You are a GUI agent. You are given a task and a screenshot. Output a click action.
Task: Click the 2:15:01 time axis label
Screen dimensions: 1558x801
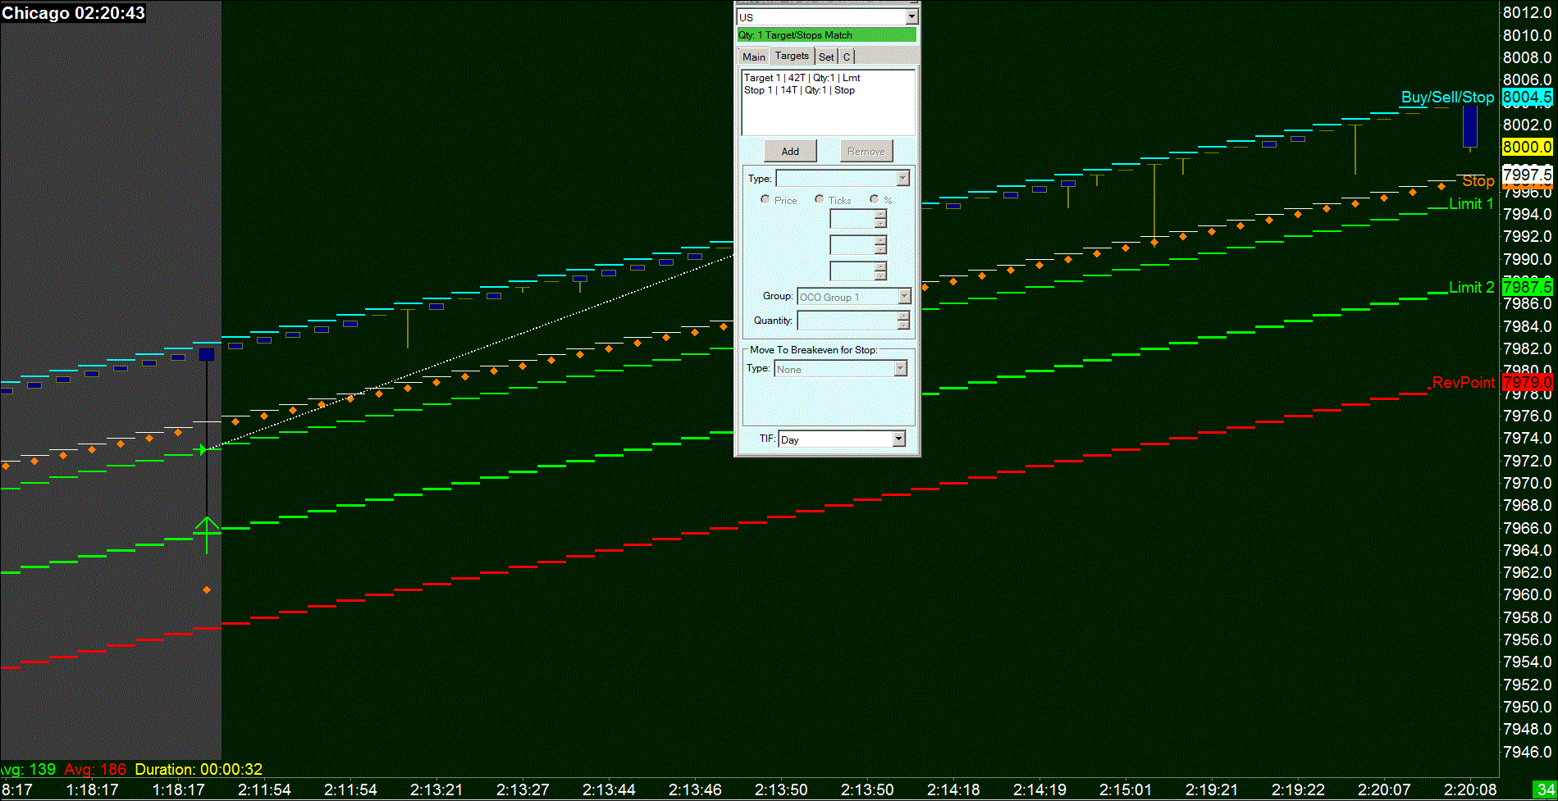[1126, 790]
